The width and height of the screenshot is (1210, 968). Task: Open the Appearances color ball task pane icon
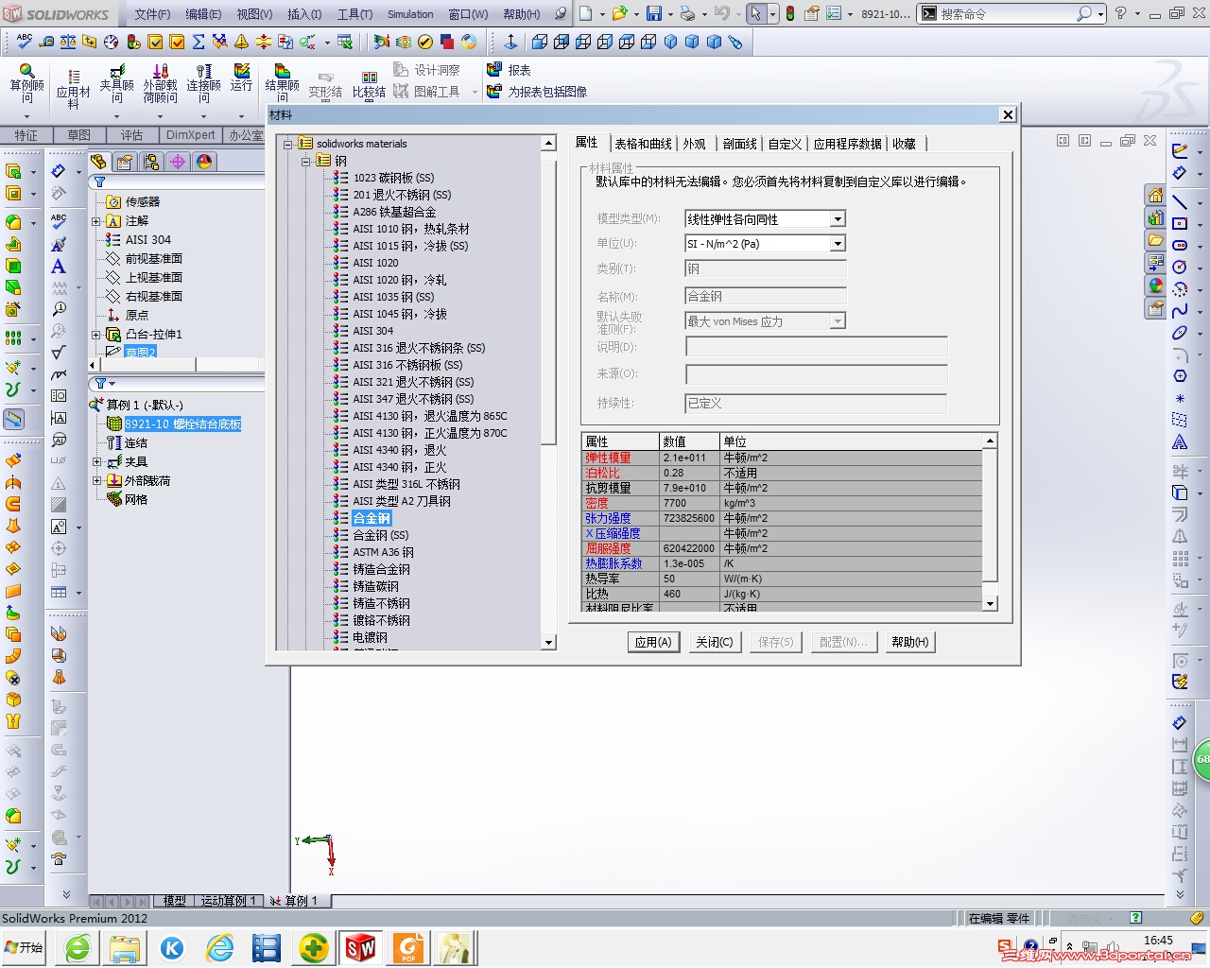click(x=1155, y=285)
